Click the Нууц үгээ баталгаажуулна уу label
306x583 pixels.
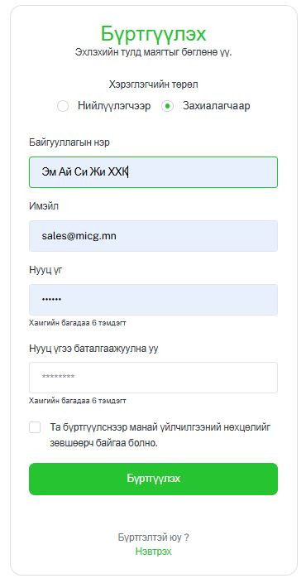point(93,349)
